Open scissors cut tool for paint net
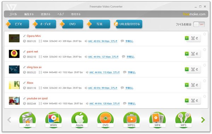 pyautogui.click(x=193, y=54)
